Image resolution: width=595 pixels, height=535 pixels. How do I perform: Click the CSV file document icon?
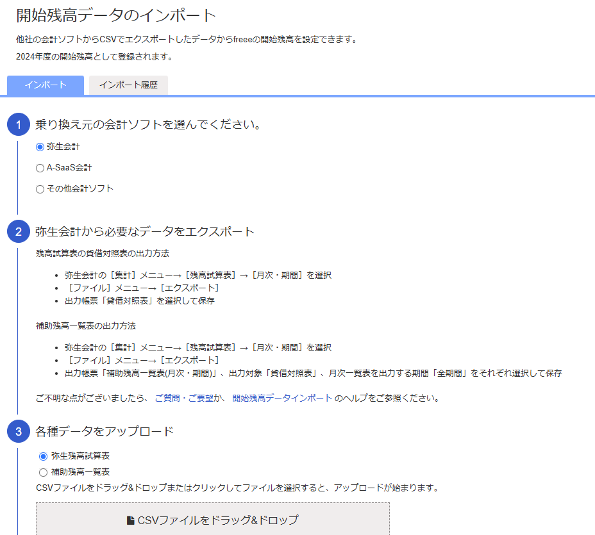[131, 520]
